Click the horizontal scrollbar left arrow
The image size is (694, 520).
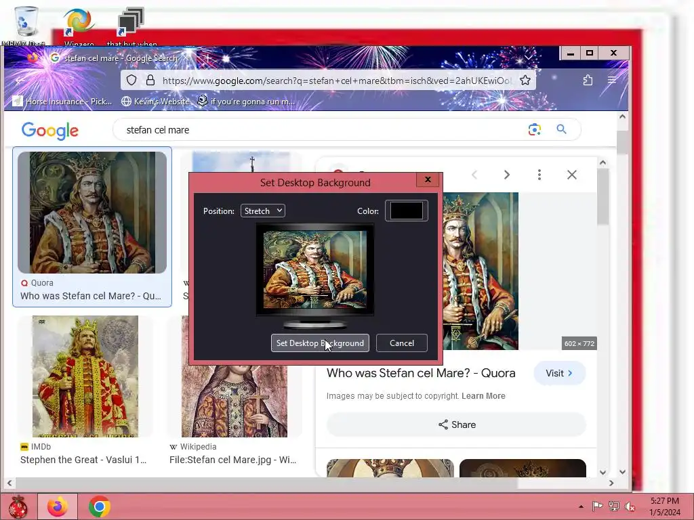tap(9, 483)
